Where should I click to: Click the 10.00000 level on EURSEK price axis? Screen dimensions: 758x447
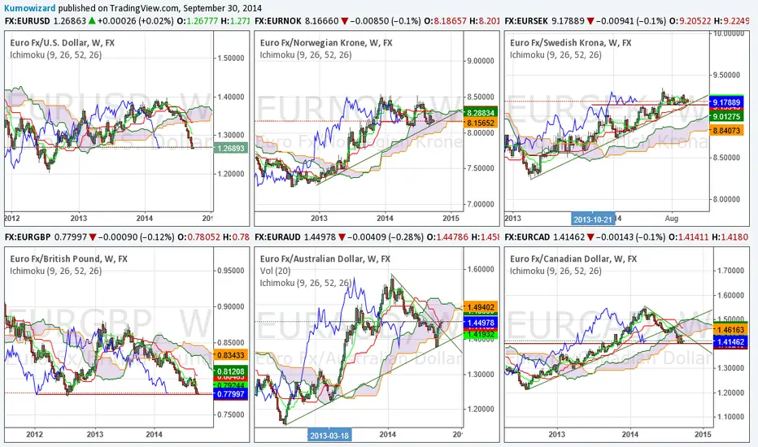729,33
